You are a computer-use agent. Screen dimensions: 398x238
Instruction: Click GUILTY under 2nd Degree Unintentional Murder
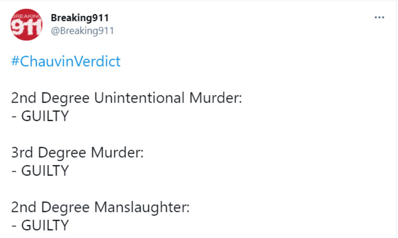click(45, 116)
